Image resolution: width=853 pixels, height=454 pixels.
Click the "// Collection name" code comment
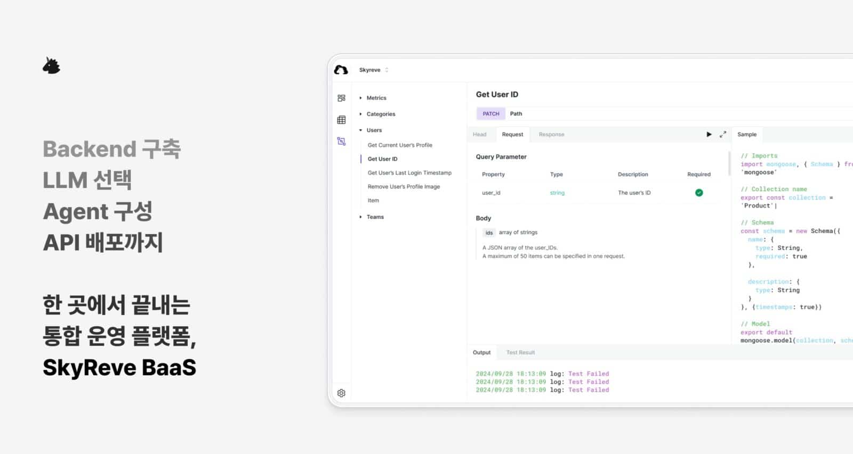(774, 189)
